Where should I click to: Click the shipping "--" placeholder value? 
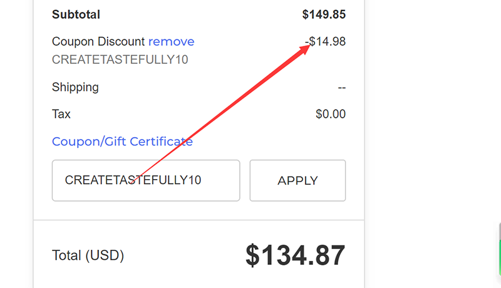pos(341,88)
